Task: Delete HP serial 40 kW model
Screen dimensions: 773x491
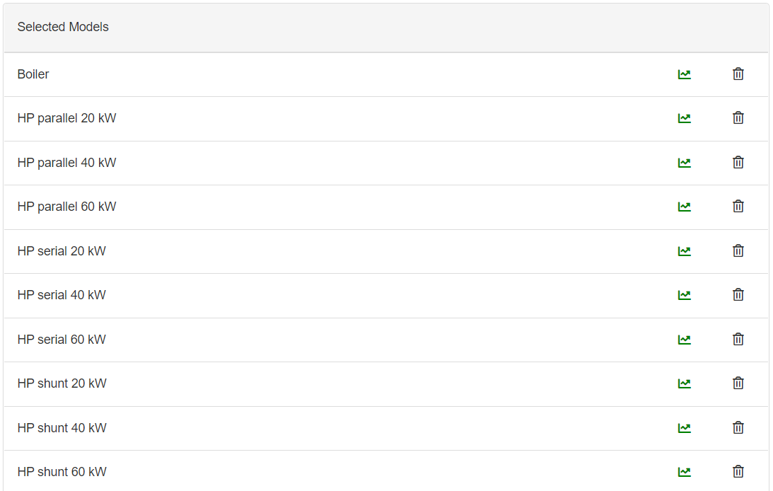Action: tap(738, 295)
